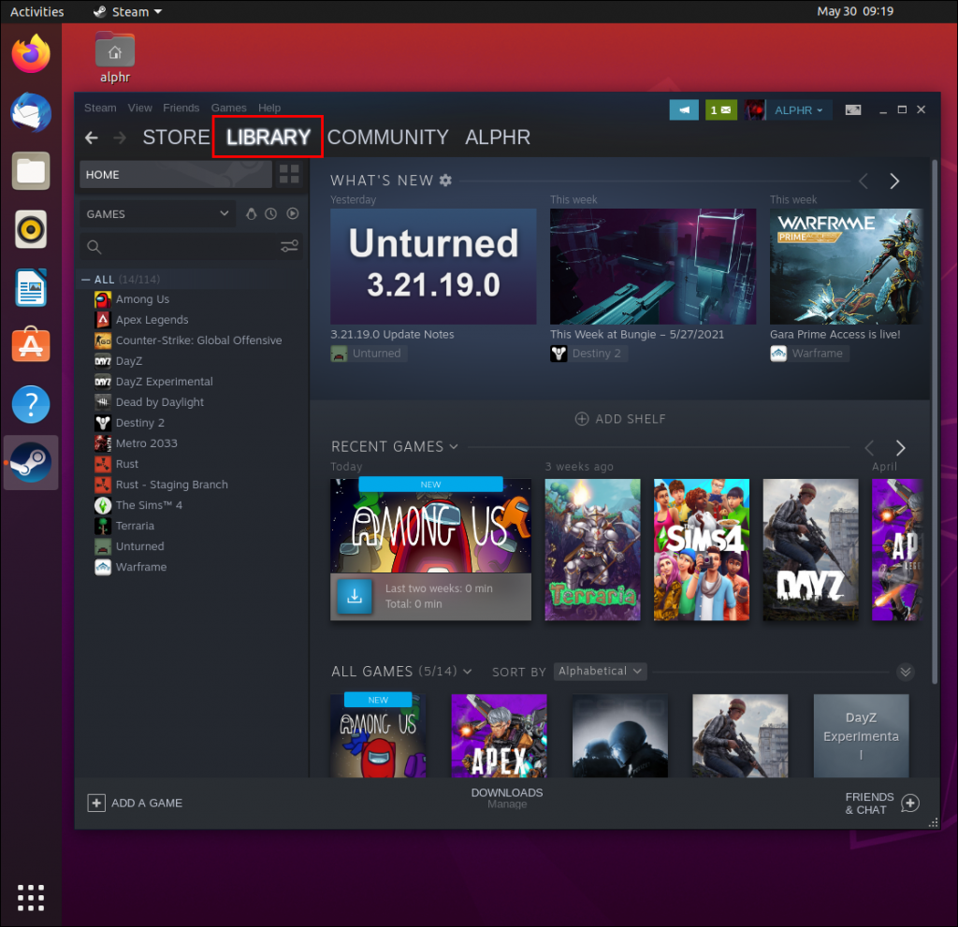The image size is (958, 927).
Task: Click the ADD A GAME button
Action: 134,803
